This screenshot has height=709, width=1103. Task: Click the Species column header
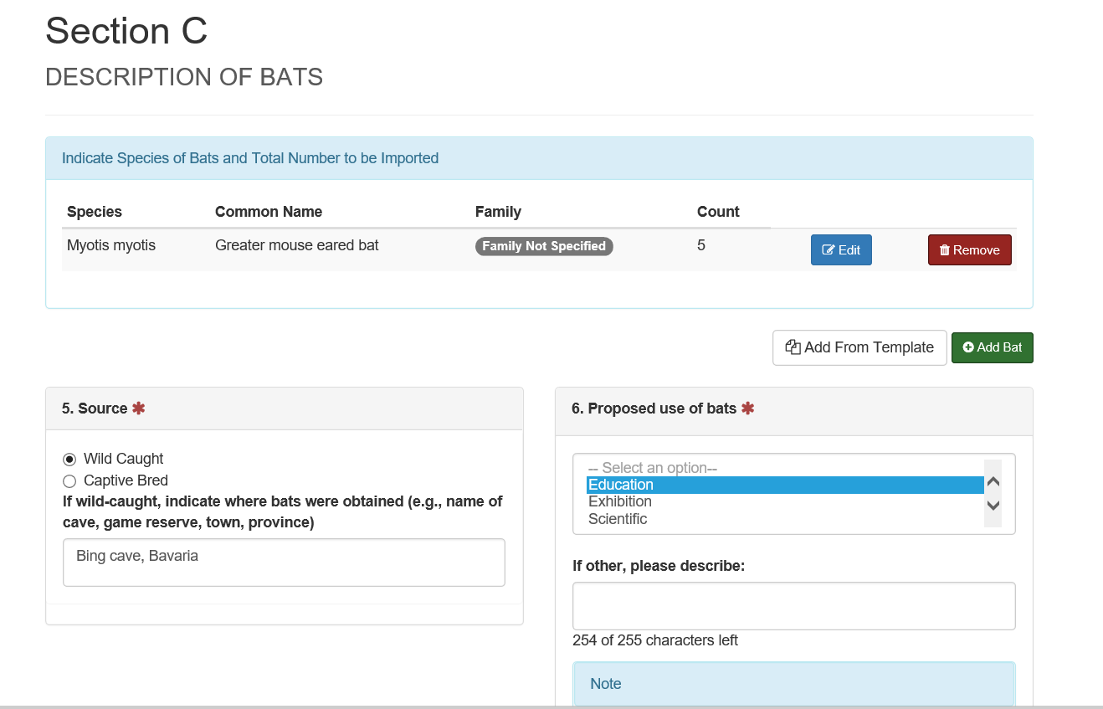(95, 212)
